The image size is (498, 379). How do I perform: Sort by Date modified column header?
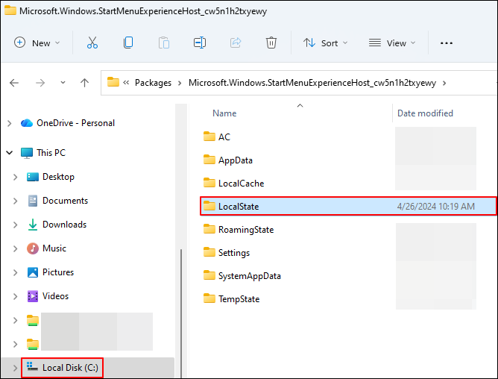click(x=425, y=113)
